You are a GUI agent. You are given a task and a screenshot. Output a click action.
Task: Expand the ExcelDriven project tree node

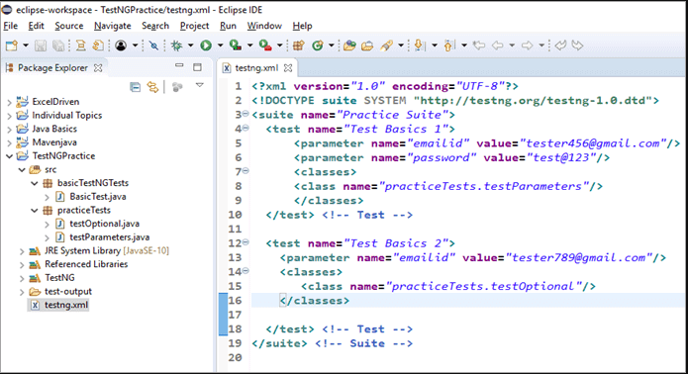tap(9, 102)
